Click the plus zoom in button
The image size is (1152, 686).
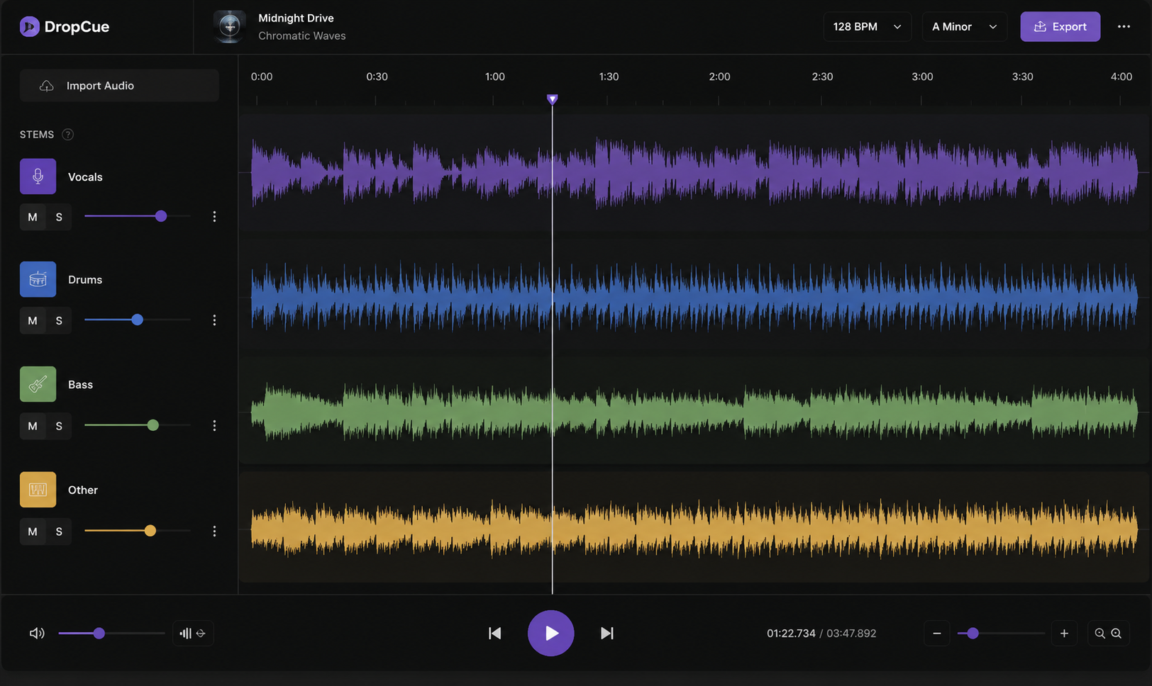[x=1064, y=634]
